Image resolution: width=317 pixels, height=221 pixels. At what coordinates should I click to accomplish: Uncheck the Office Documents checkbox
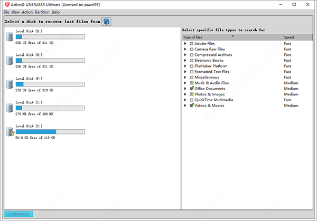[192, 89]
